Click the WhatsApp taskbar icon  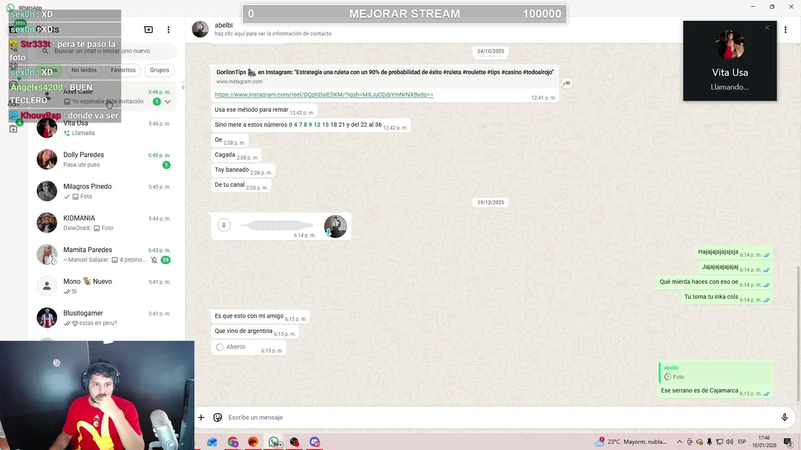click(274, 442)
